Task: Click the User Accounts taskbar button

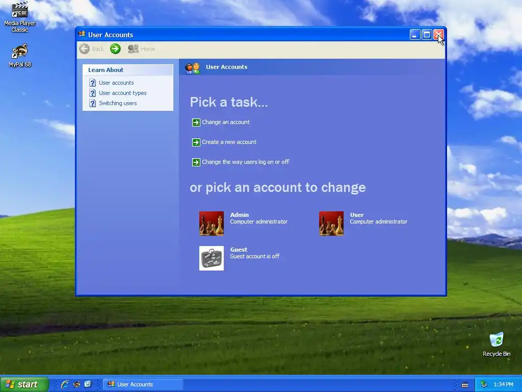Action: (143, 384)
